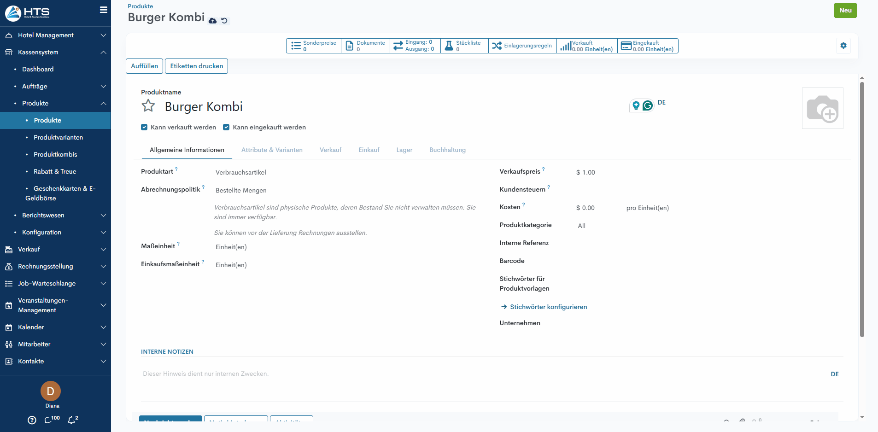Open the Stückliste flask button
Viewport: 878px width, 432px height.
click(464, 46)
